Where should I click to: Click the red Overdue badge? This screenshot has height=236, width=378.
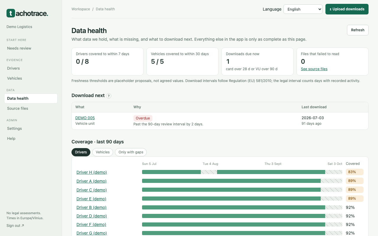click(143, 118)
